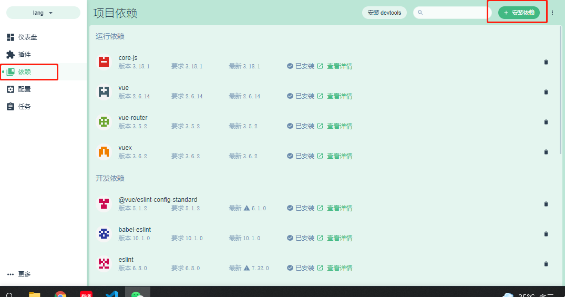Click the search magnifier icon

(420, 13)
